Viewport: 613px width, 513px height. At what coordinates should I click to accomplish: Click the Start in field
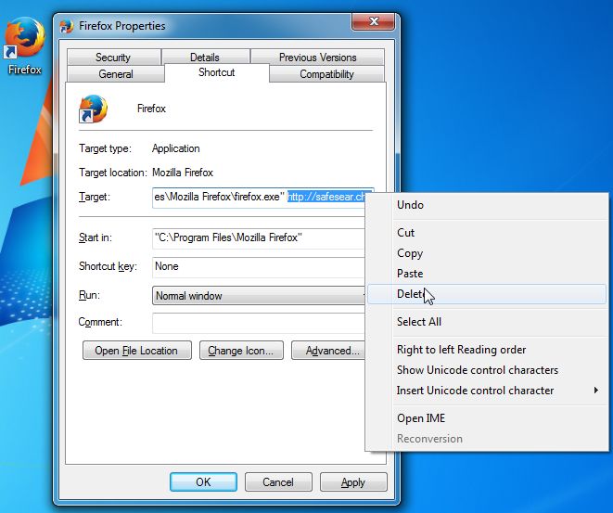(x=258, y=238)
